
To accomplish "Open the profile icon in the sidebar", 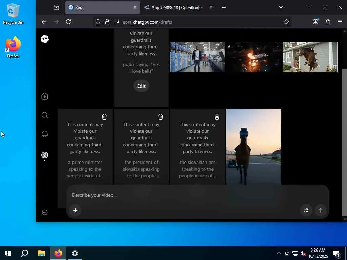I will pos(45,155).
